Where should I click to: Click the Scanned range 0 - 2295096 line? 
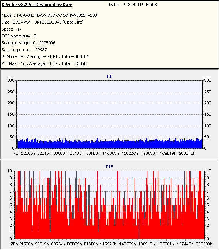coord(28,43)
